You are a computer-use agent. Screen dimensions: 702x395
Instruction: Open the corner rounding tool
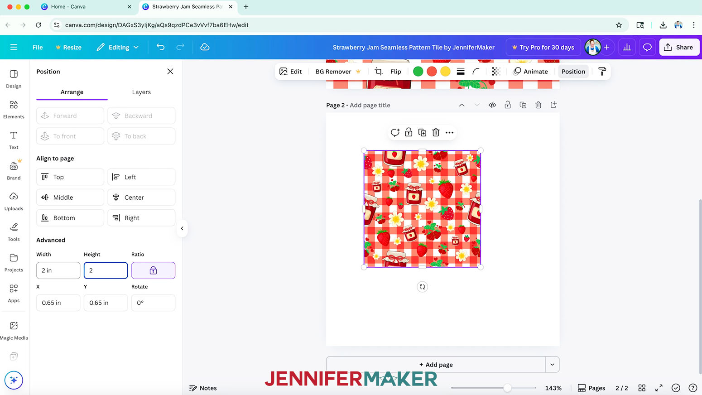(x=476, y=72)
